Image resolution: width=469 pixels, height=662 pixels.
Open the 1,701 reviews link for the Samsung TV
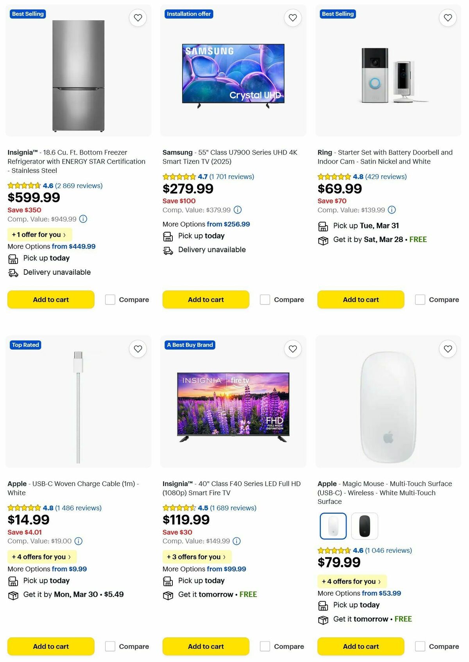click(x=231, y=176)
